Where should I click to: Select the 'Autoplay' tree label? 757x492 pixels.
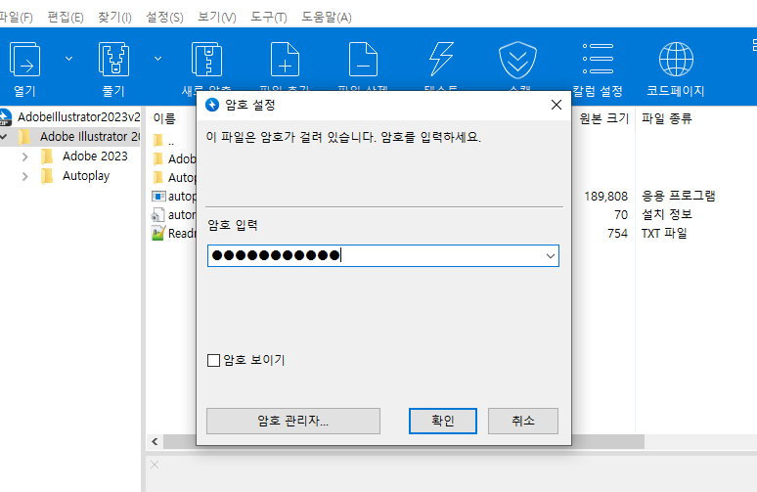pos(86,176)
